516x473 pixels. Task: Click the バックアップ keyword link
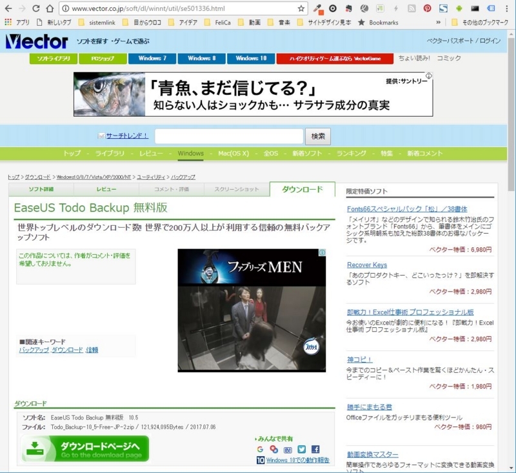pos(34,350)
